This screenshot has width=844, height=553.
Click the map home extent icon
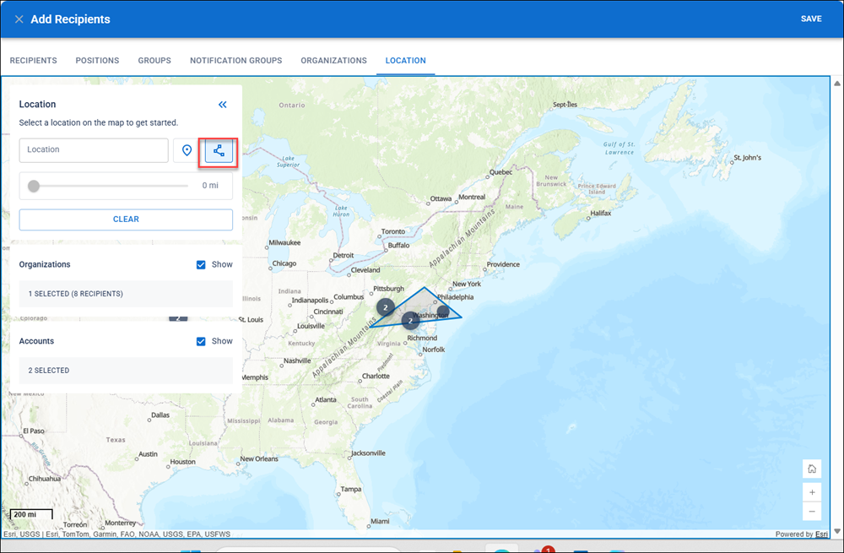click(x=812, y=469)
